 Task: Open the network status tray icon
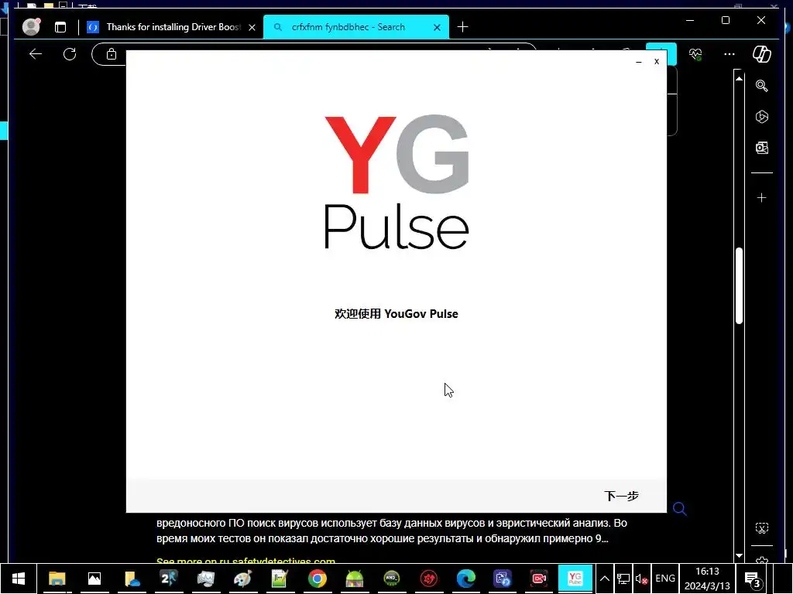coord(623,579)
